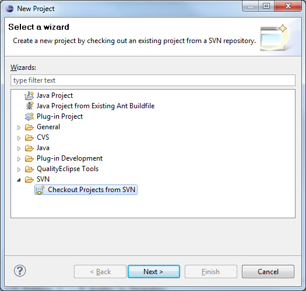This screenshot has width=306, height=291.
Task: Expand the CVS category
Action: pyautogui.click(x=19, y=138)
